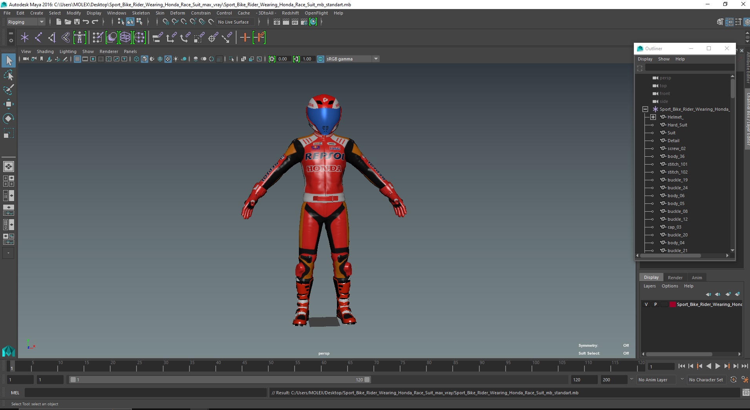Click the New Scene icon
Image resolution: width=750 pixels, height=410 pixels.
(x=58, y=22)
